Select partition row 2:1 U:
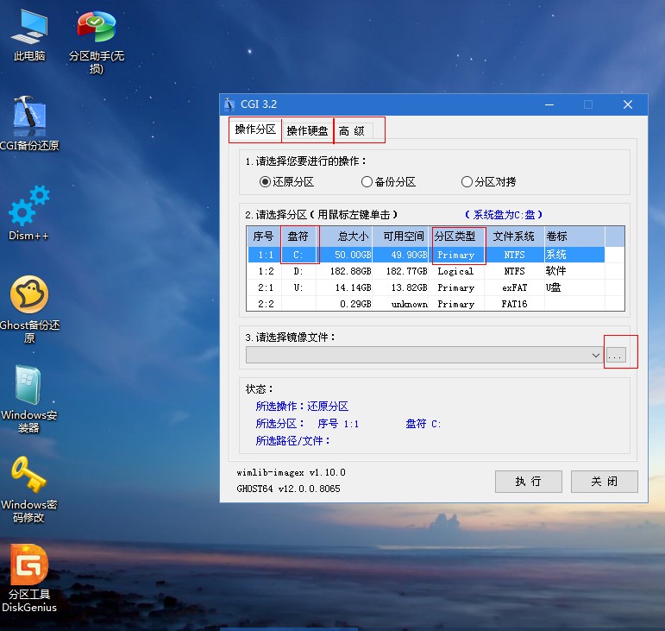 coord(426,287)
